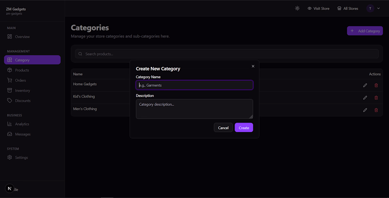
Task: Cancel the new category dialog
Action: (x=223, y=128)
